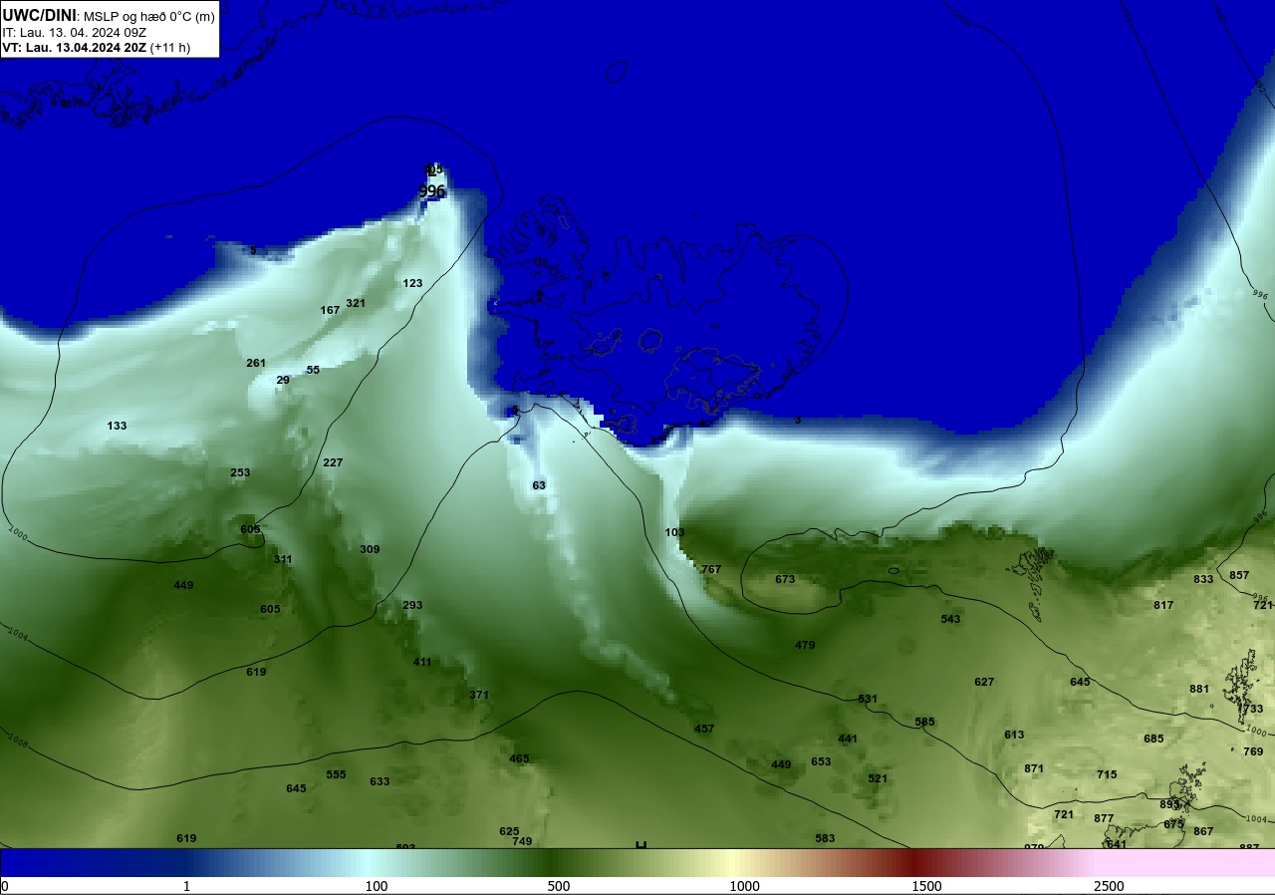Click the low pressure '996' label near L
Viewport: 1275px width, 895px height.
432,191
